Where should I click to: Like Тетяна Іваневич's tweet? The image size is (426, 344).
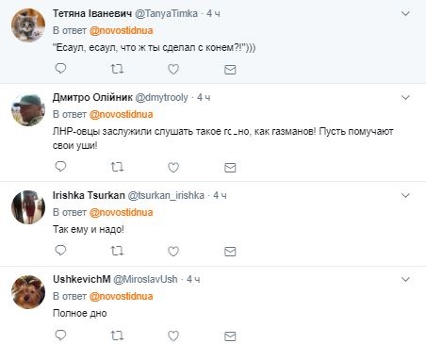(x=173, y=69)
